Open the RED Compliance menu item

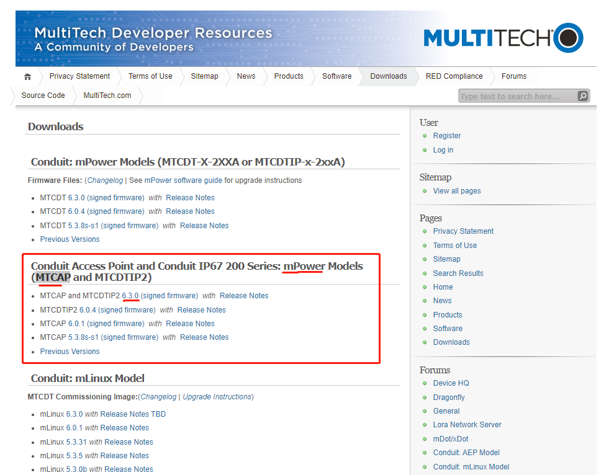(x=454, y=76)
